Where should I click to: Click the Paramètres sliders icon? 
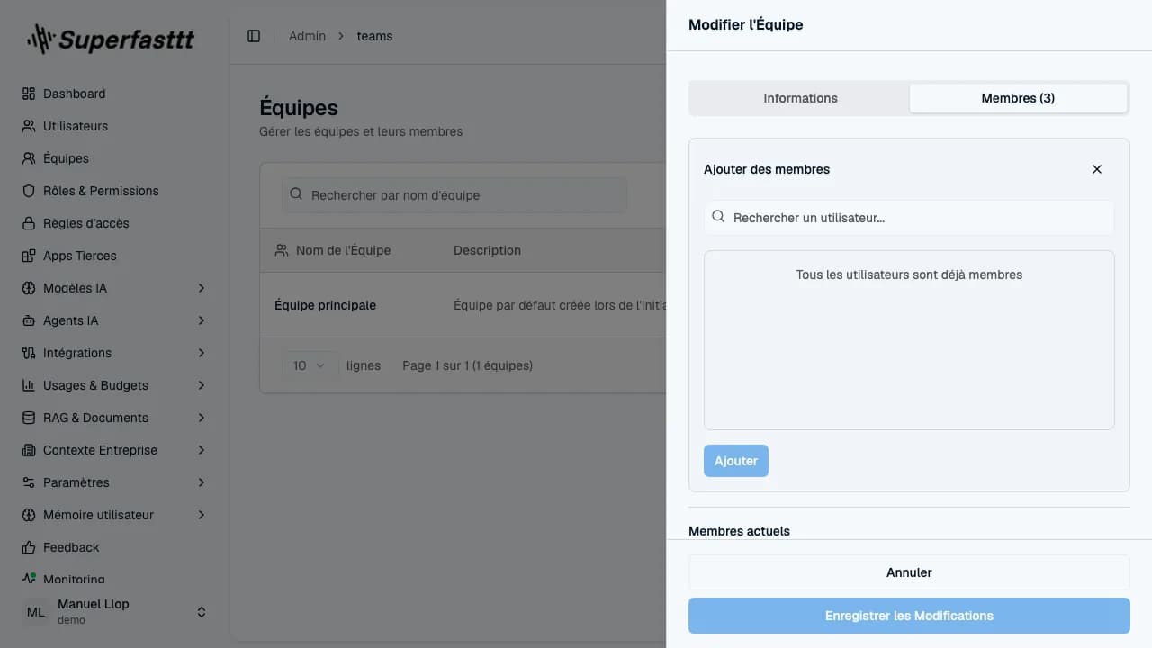[29, 482]
